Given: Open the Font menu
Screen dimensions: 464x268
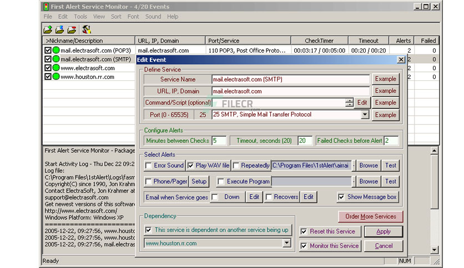Looking at the screenshot, I should (x=133, y=17).
